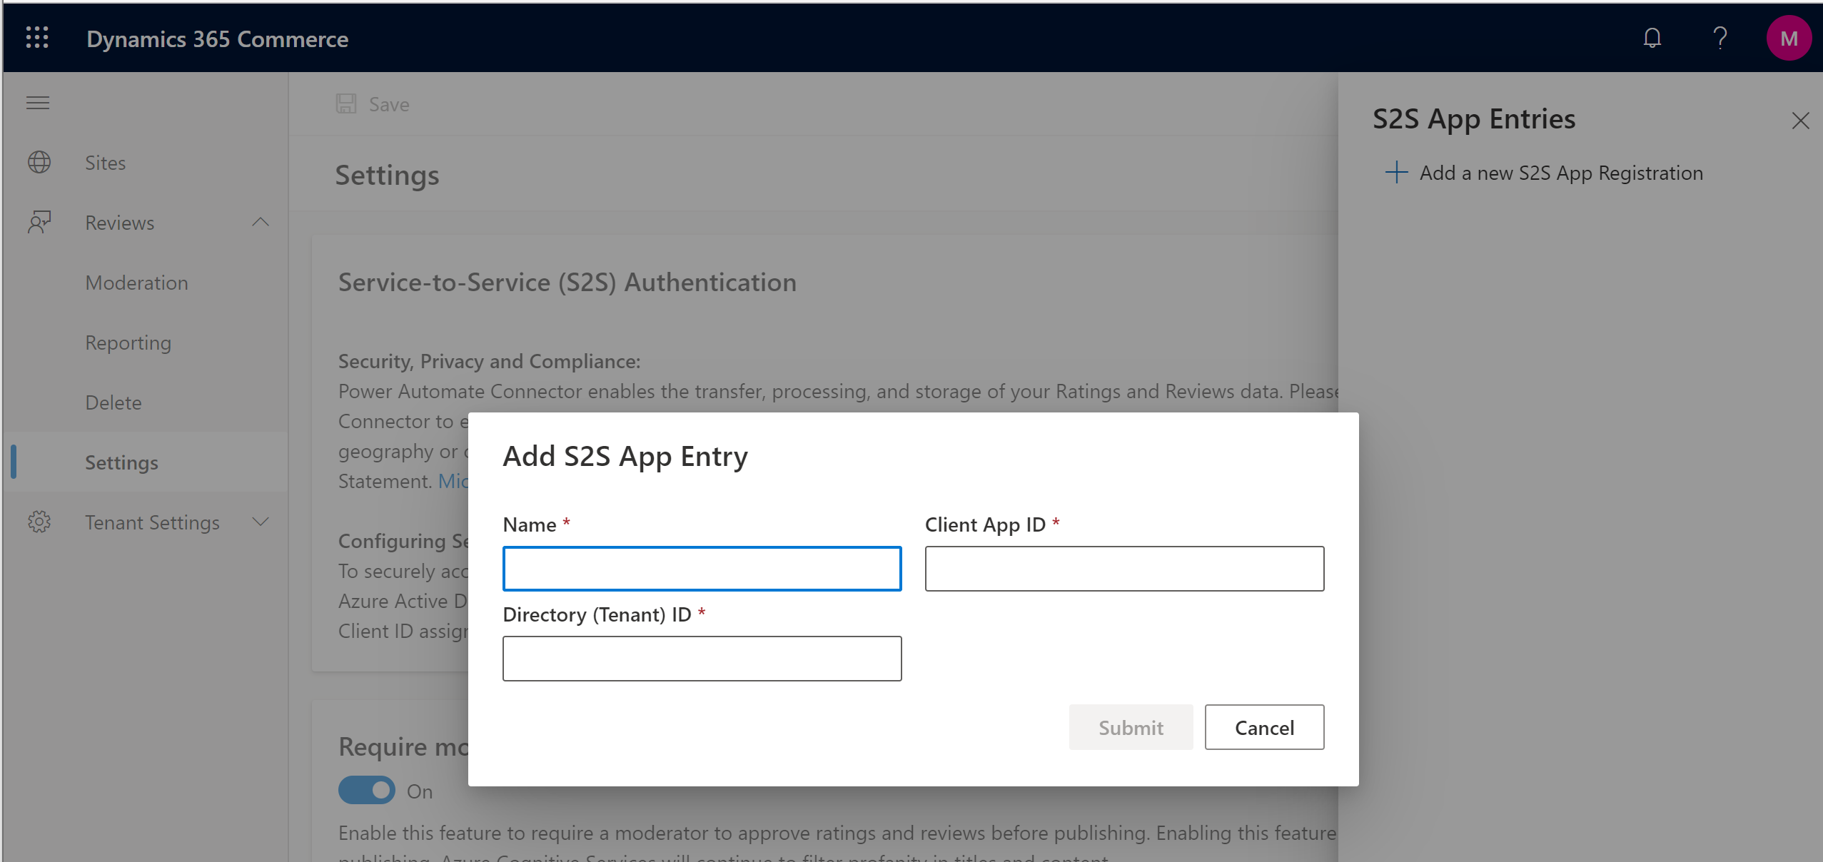Toggle the Require moderation On switch
1823x862 pixels.
coord(365,790)
